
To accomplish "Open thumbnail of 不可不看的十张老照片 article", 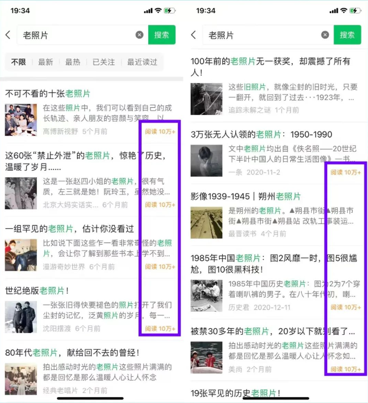I will 21,120.
